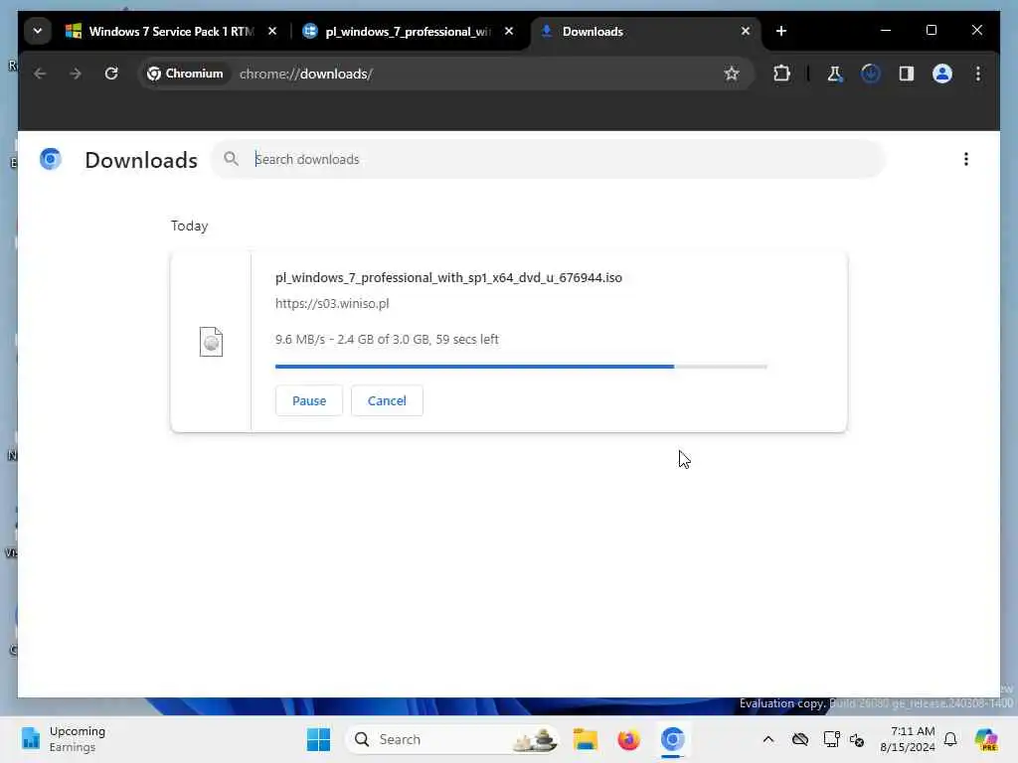The image size is (1018, 763).
Task: Open the profile avatar menu
Action: click(942, 74)
